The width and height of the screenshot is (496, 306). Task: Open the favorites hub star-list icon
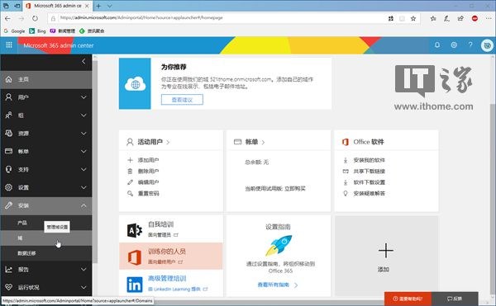point(433,18)
